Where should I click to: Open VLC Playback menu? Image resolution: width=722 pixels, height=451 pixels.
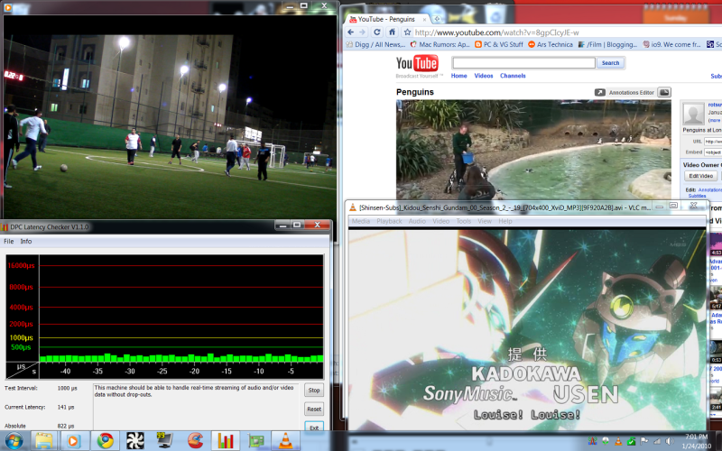point(389,221)
